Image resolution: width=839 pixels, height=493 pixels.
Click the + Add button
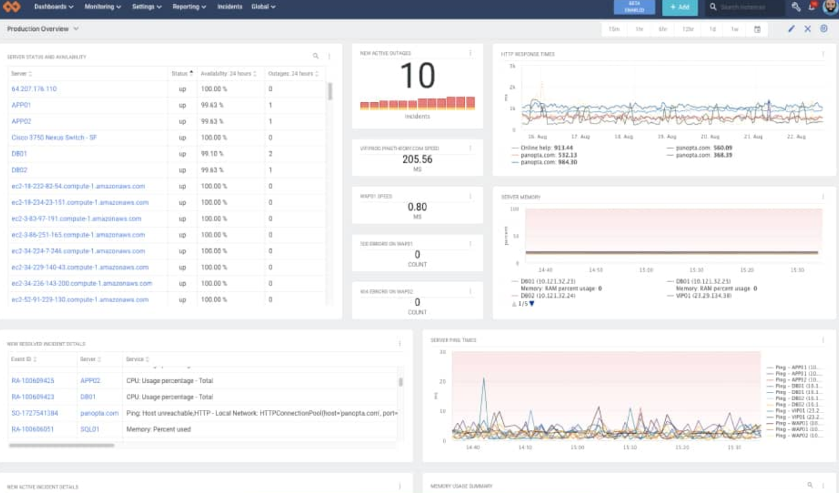(x=679, y=7)
